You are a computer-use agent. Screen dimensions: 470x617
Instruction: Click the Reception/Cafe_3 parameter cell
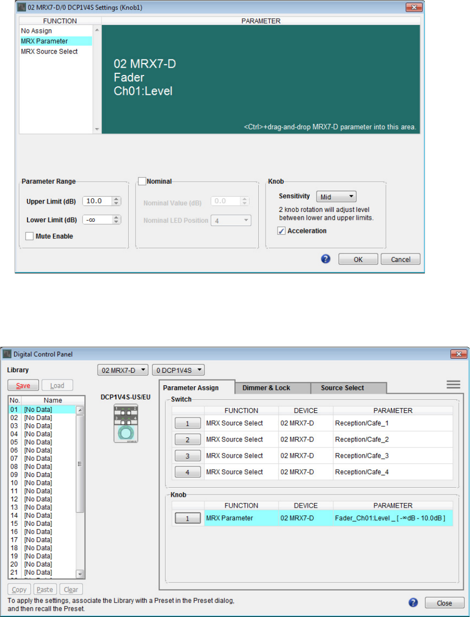[x=393, y=456]
